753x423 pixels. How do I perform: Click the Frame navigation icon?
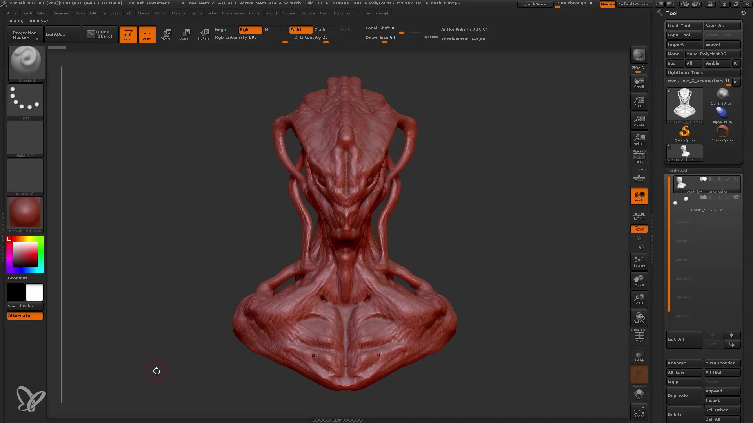[x=639, y=262]
